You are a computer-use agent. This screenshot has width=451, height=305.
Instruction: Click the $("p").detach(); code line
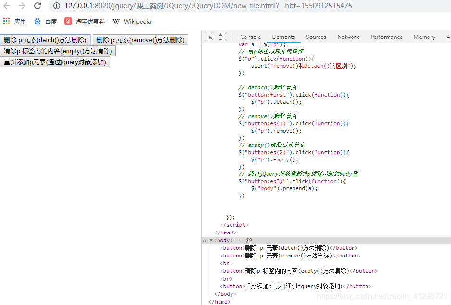click(276, 102)
